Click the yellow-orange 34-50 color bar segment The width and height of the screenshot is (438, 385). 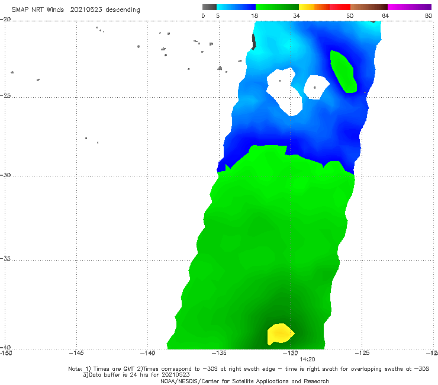(324, 7)
